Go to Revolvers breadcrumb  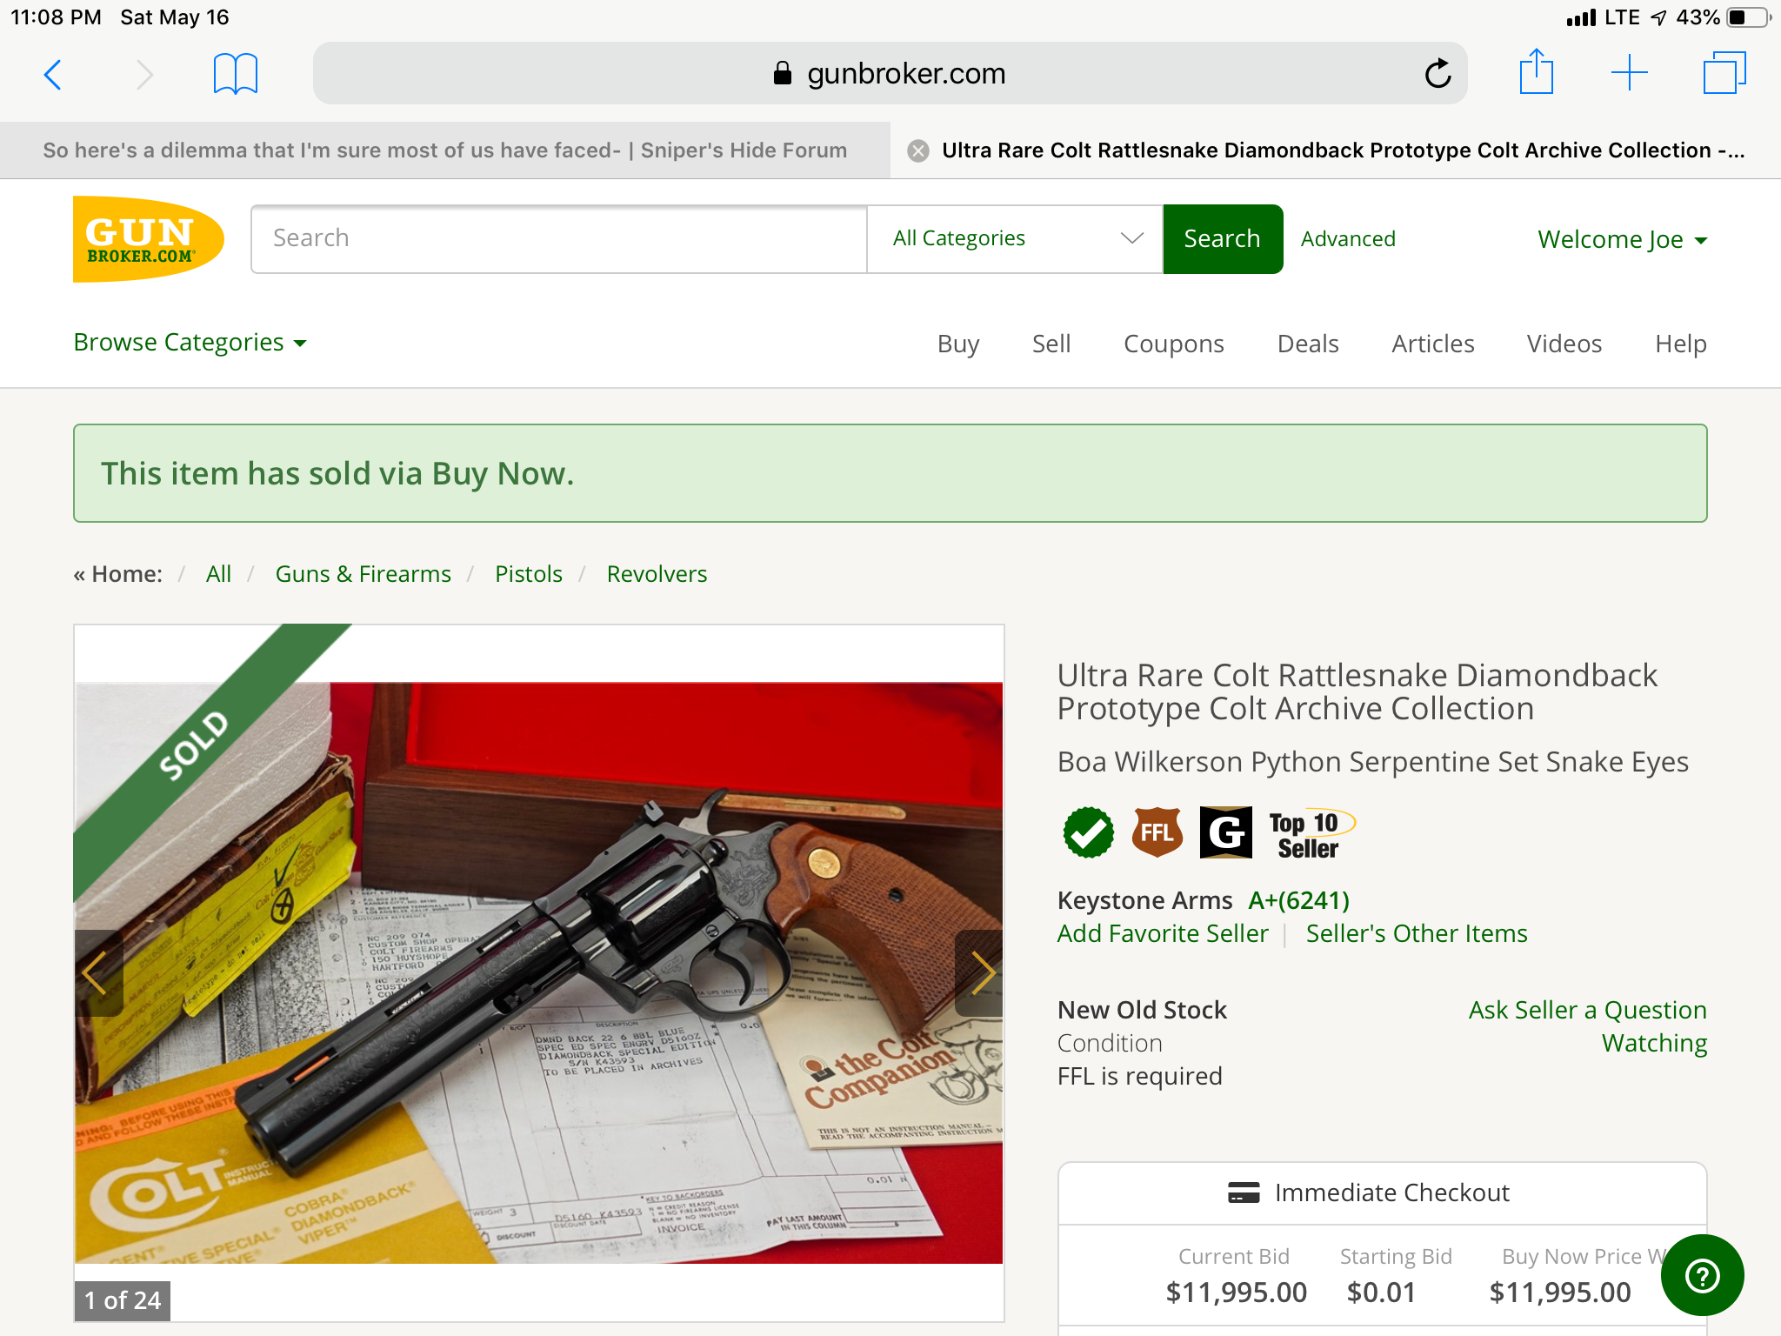coord(657,574)
